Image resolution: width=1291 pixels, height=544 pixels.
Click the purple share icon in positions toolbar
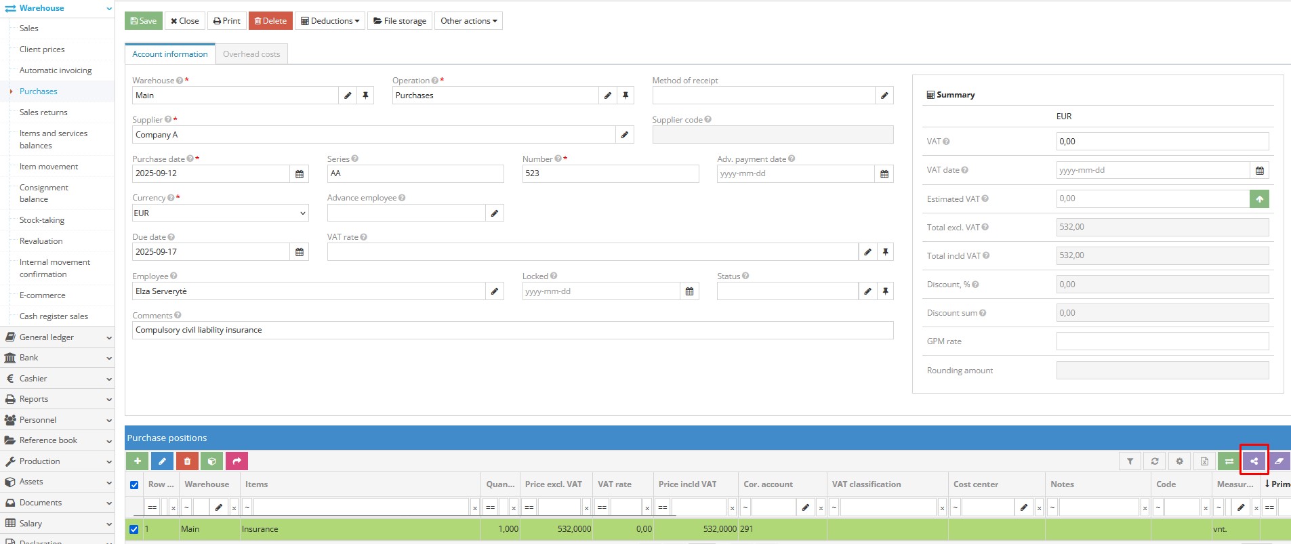point(1254,461)
